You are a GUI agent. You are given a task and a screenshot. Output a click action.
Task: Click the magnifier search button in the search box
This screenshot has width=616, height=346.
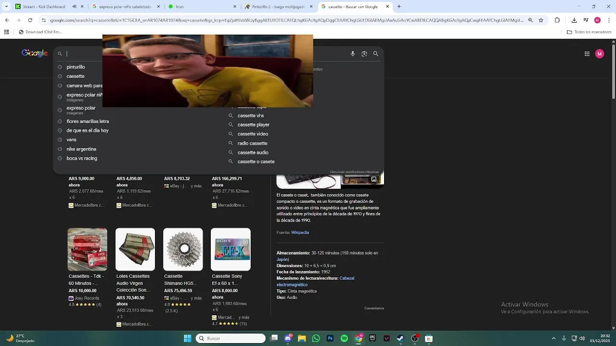[x=376, y=54]
